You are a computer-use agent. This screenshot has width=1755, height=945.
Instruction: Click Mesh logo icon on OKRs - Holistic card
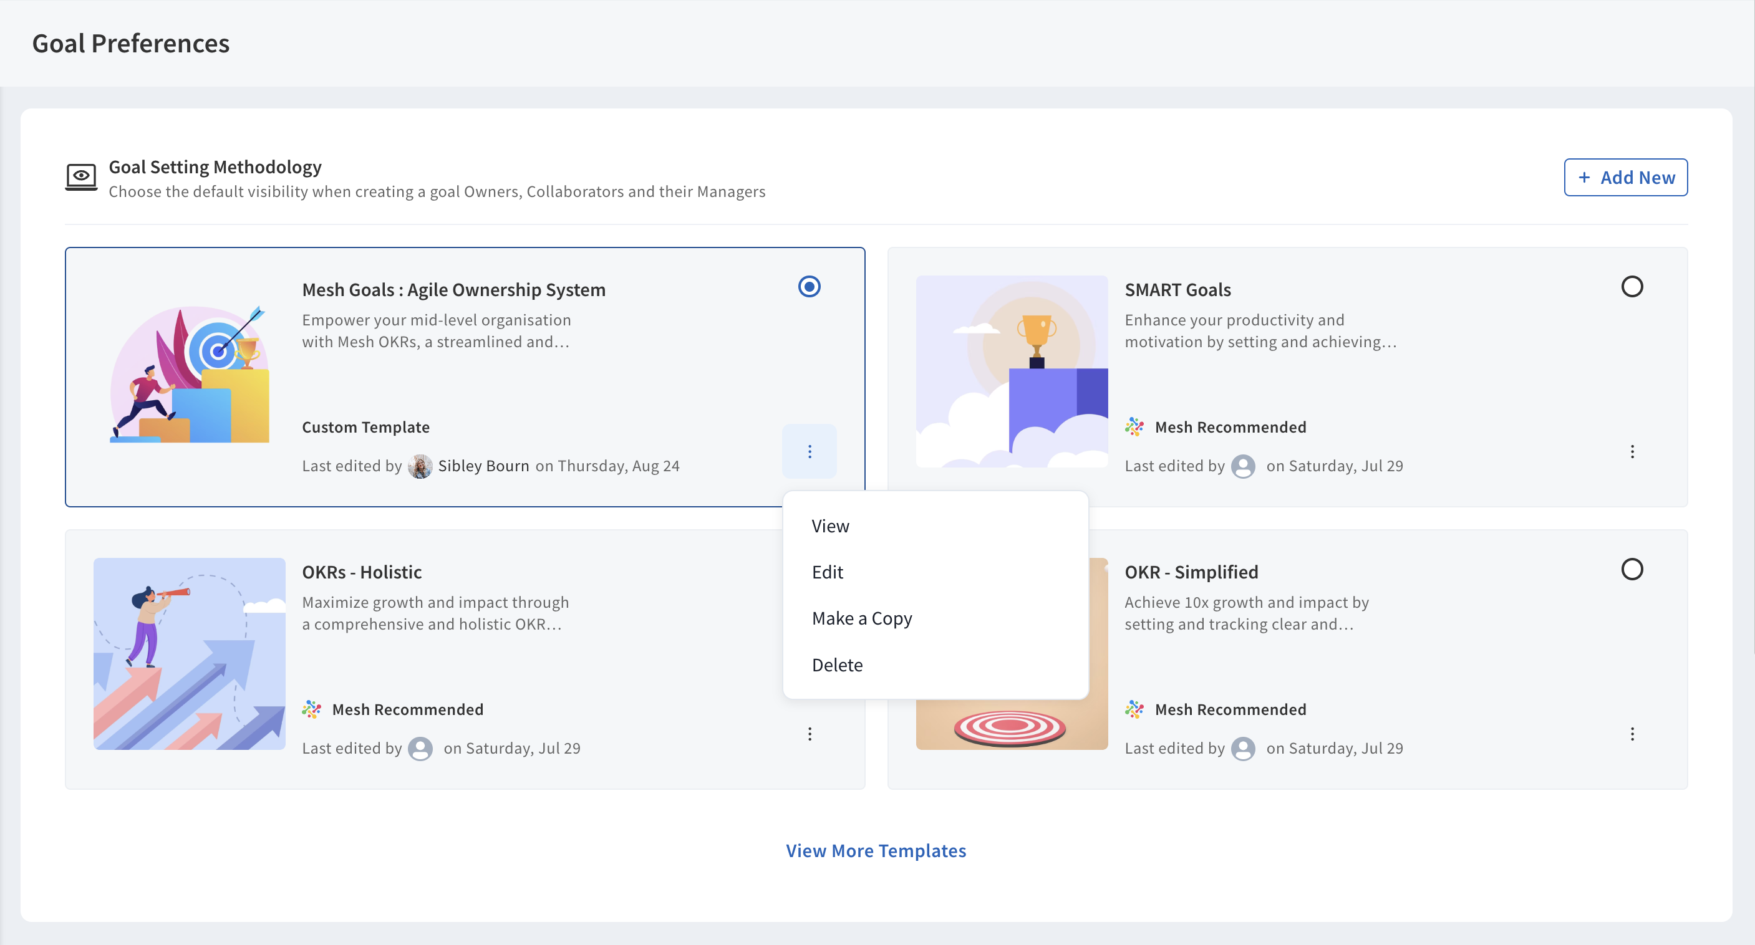pyautogui.click(x=311, y=709)
